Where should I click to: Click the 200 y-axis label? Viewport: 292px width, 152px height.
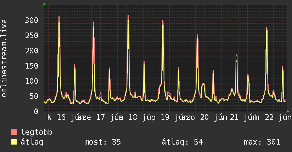[32, 51]
